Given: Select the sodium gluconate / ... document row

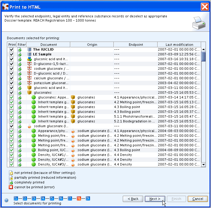Looking at the screenshot, I should click(x=51, y=69).
